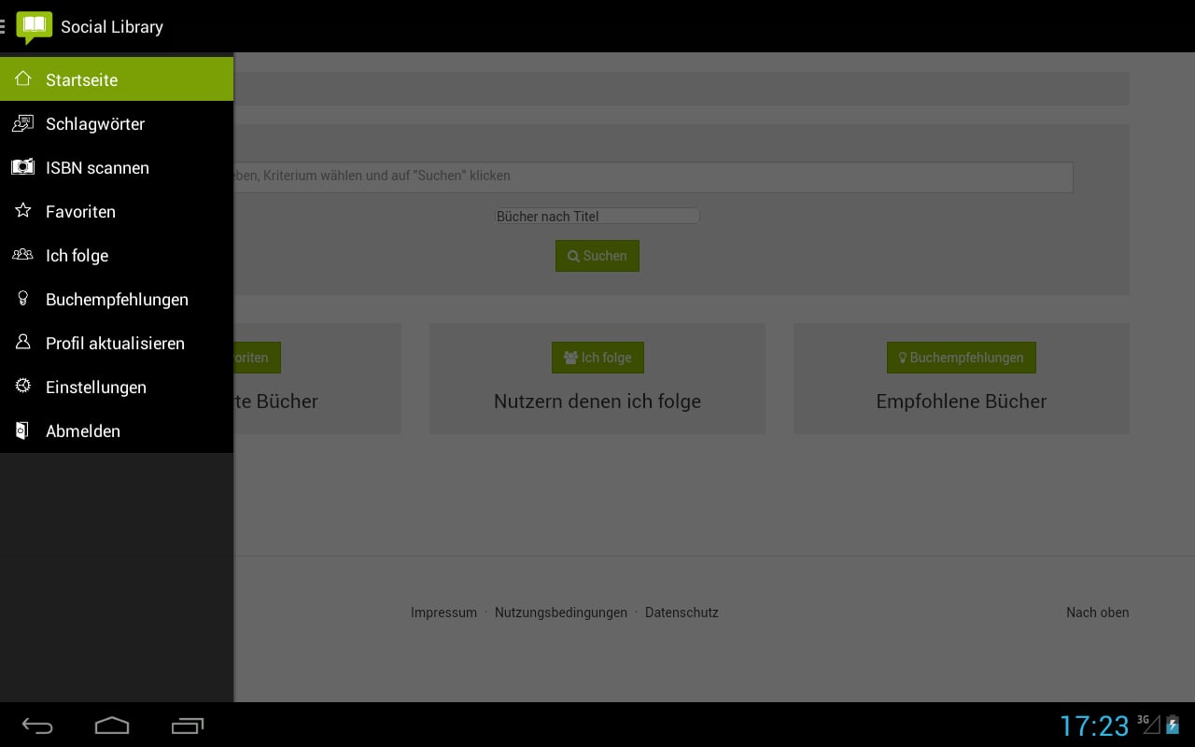
Task: Click the home icon beside Startseite
Action: click(23, 79)
